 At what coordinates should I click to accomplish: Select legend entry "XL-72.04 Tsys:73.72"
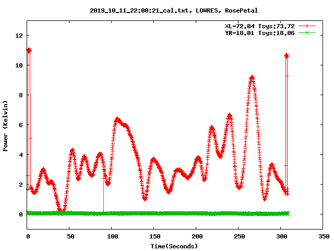click(260, 26)
